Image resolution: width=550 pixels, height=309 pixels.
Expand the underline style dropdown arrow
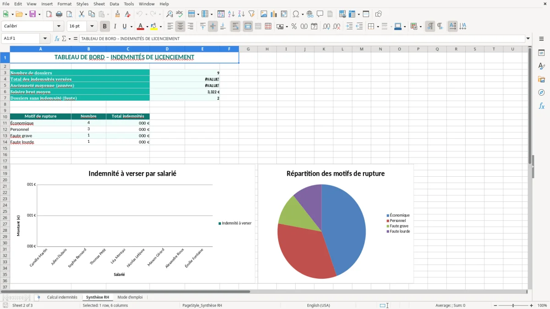pos(131,27)
